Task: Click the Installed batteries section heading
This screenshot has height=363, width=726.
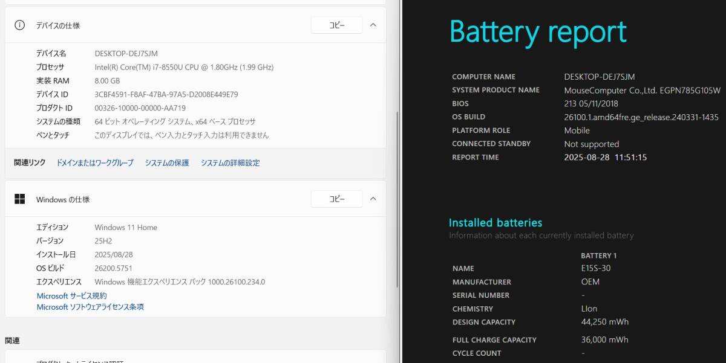Action: (495, 223)
